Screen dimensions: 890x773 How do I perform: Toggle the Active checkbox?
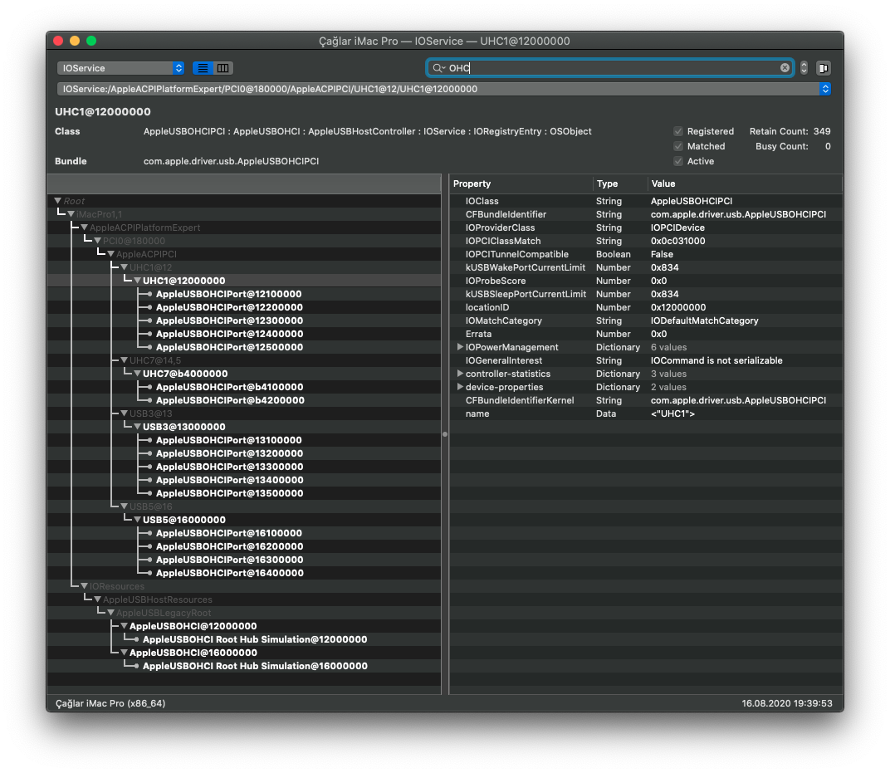point(678,161)
